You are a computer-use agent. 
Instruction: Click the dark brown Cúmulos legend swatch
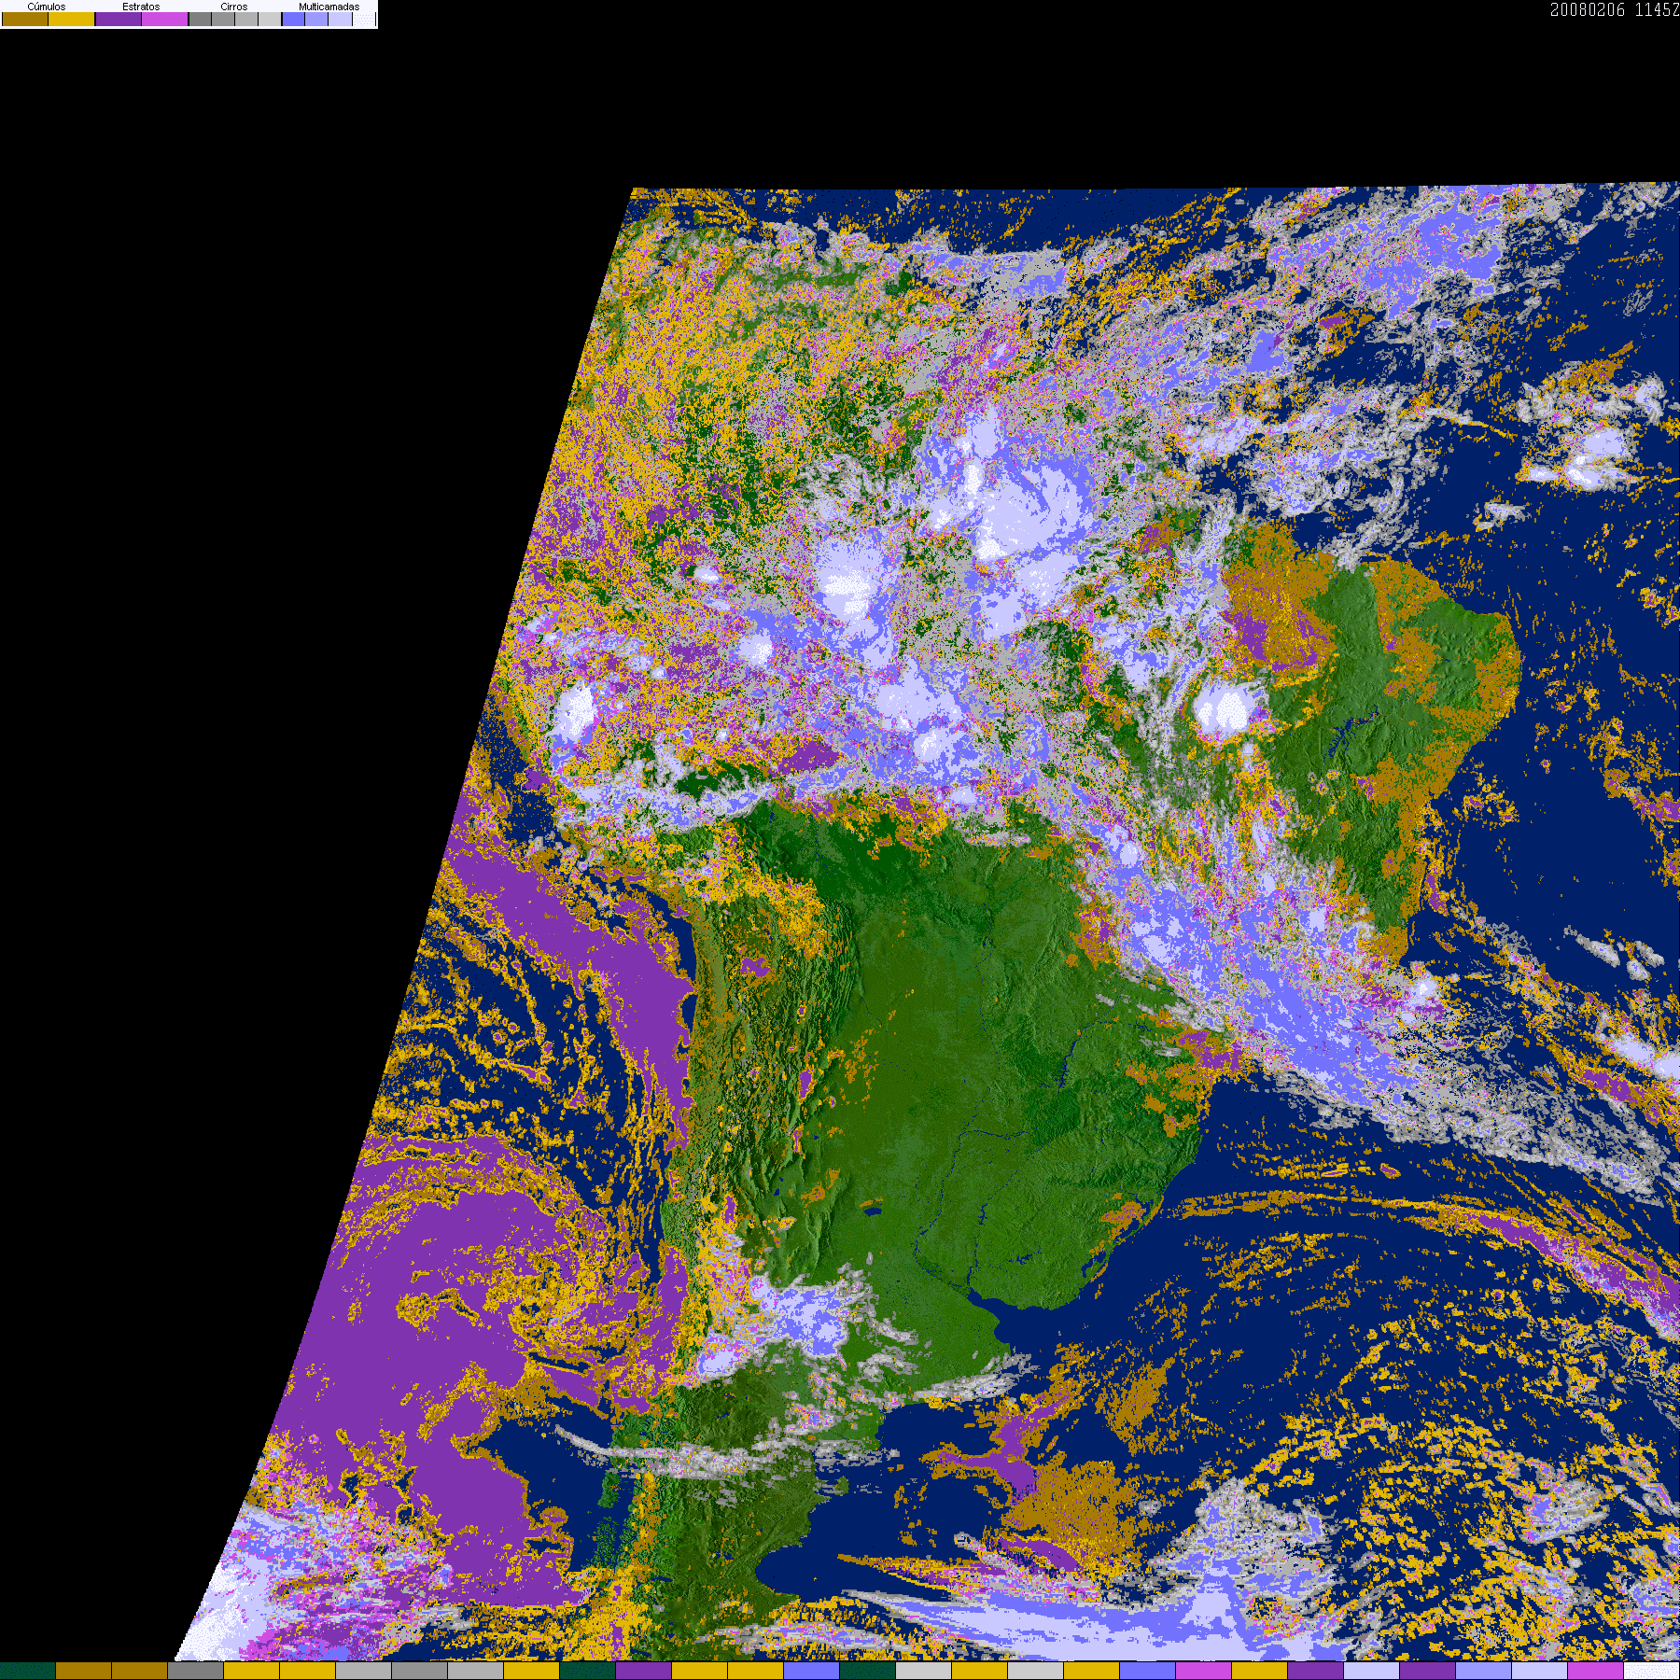25,20
